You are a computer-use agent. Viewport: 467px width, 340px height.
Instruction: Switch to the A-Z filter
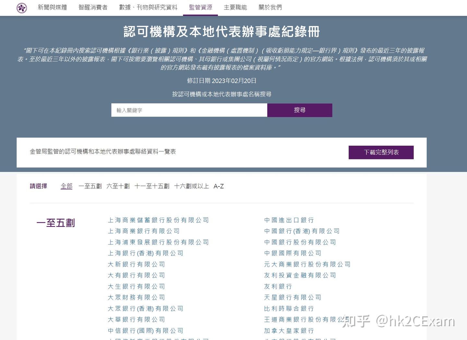pyautogui.click(x=218, y=186)
